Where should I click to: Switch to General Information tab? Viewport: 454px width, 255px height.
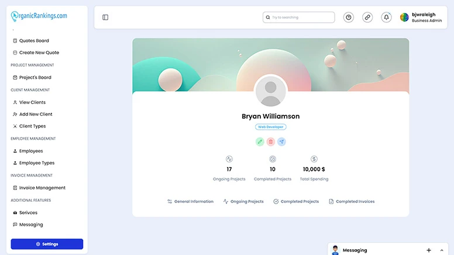190,201
